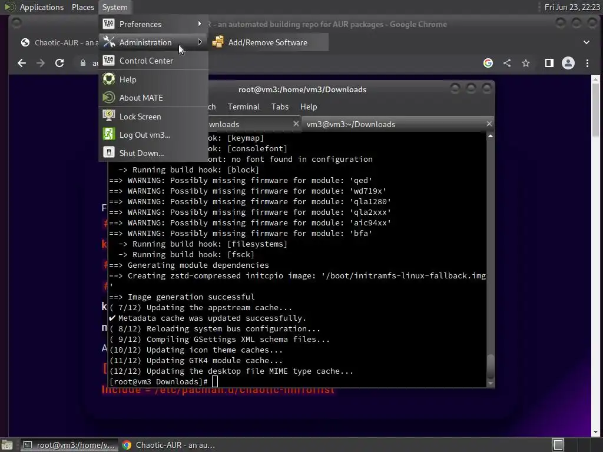The image size is (603, 452).
Task: Close the vm3@vm3:~/Downloads terminal tab
Action: click(489, 124)
